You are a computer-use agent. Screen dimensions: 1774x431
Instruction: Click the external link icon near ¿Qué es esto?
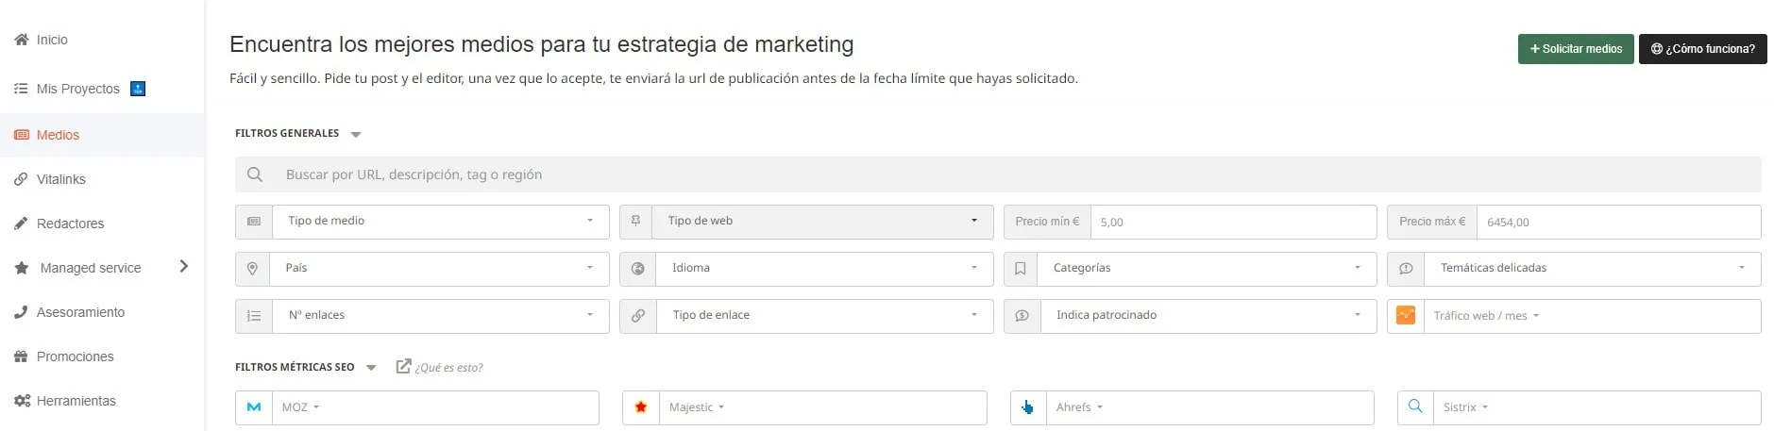pyautogui.click(x=403, y=366)
